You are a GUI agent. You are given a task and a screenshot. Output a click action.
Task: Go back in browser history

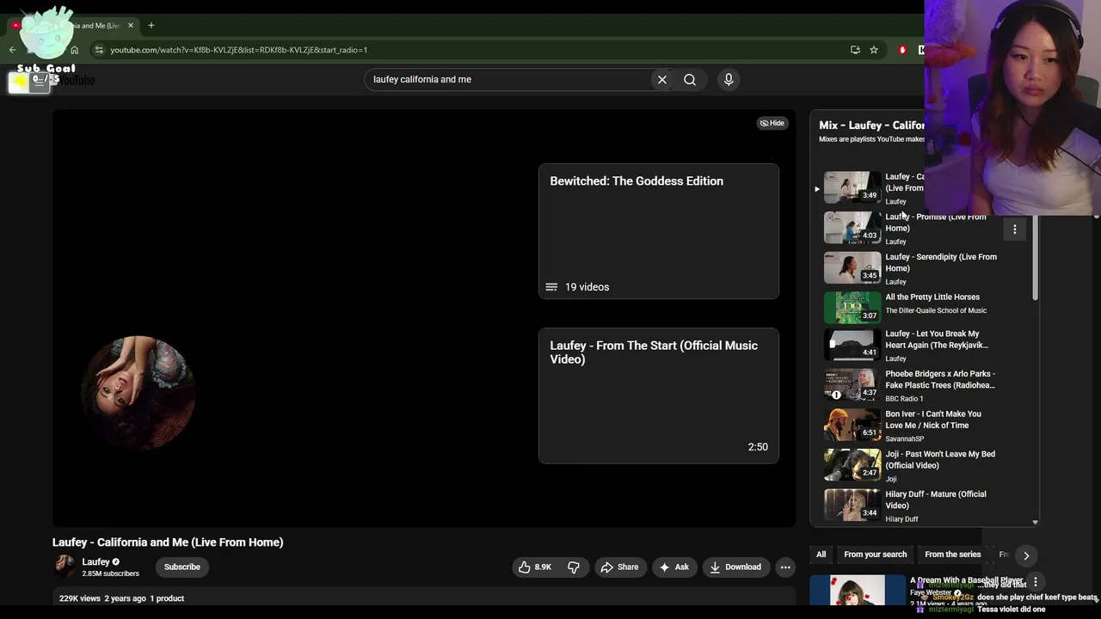[12, 50]
